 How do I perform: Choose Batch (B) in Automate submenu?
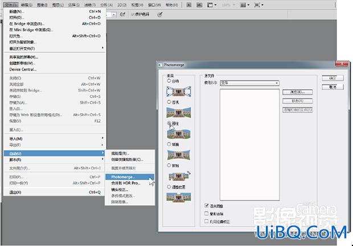tap(130, 153)
